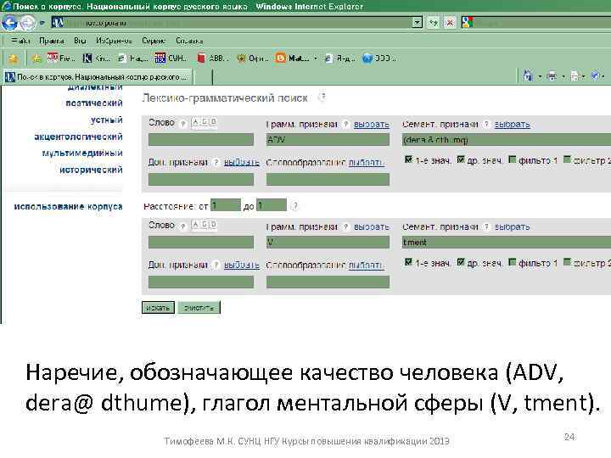The image size is (611, 458).
Task: Open the использование корпуса link
Action: [68, 206]
